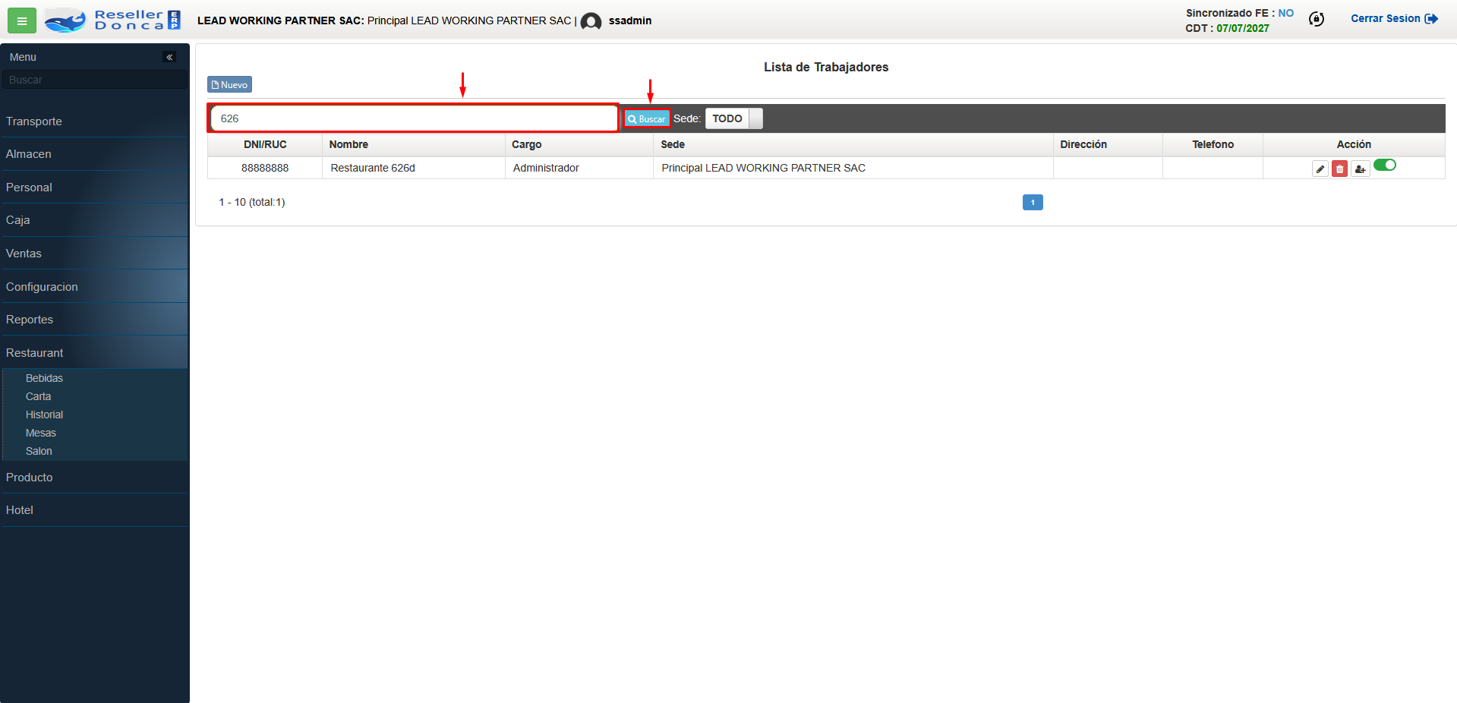
Task: Expand the Configuracion menu section
Action: pyautogui.click(x=42, y=287)
